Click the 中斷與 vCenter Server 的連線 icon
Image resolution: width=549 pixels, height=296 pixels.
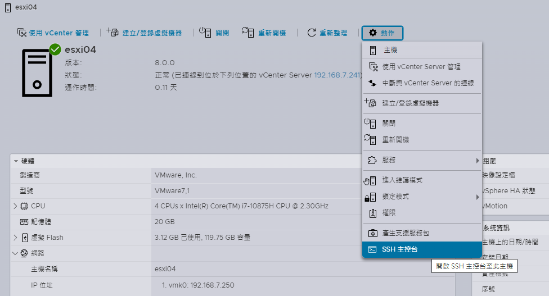pyautogui.click(x=372, y=83)
